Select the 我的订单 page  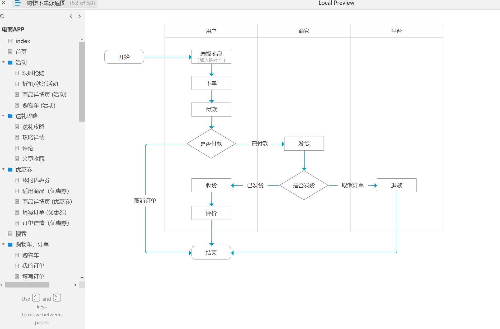point(33,266)
